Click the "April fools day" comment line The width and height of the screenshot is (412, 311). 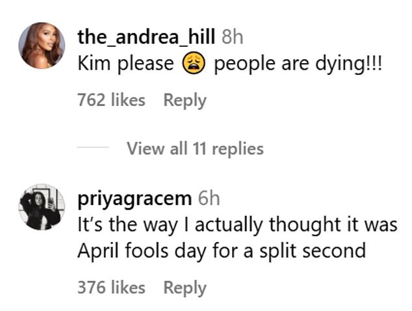pos(221,250)
